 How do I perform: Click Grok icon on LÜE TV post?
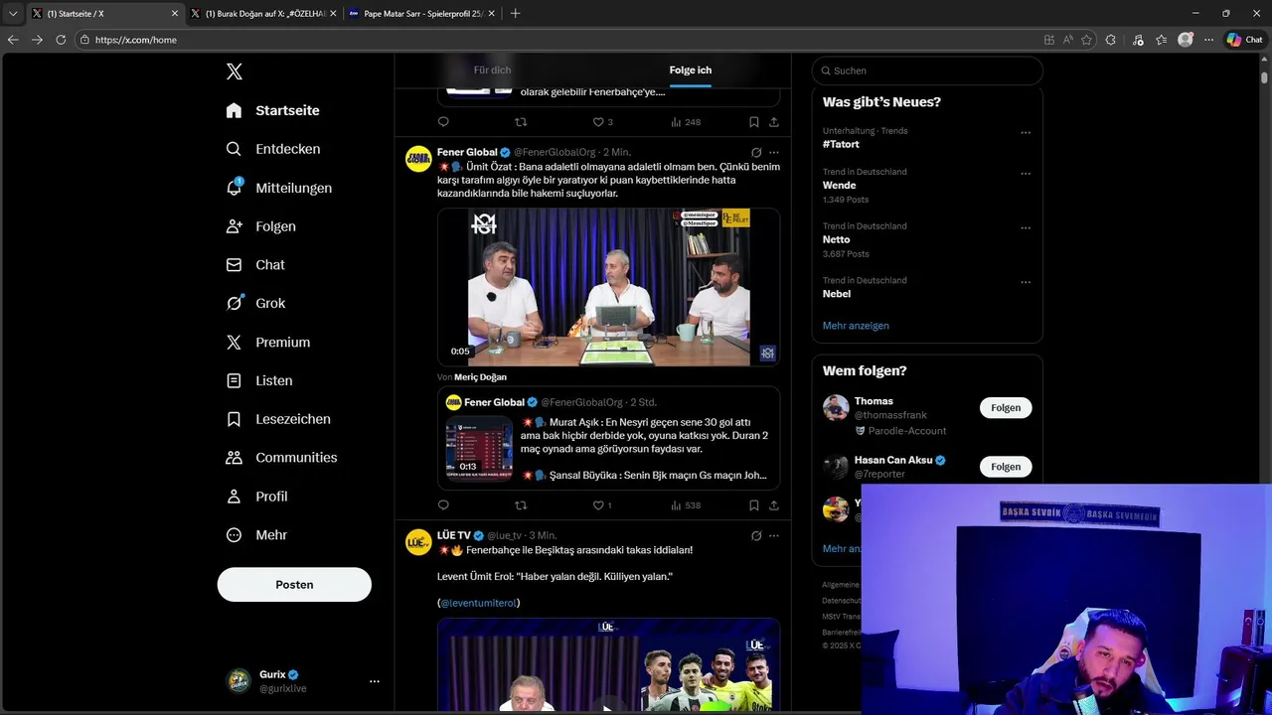(x=756, y=536)
